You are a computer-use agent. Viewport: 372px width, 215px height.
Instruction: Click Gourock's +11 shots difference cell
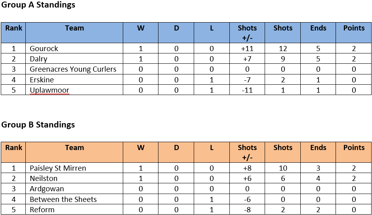pyautogui.click(x=247, y=49)
